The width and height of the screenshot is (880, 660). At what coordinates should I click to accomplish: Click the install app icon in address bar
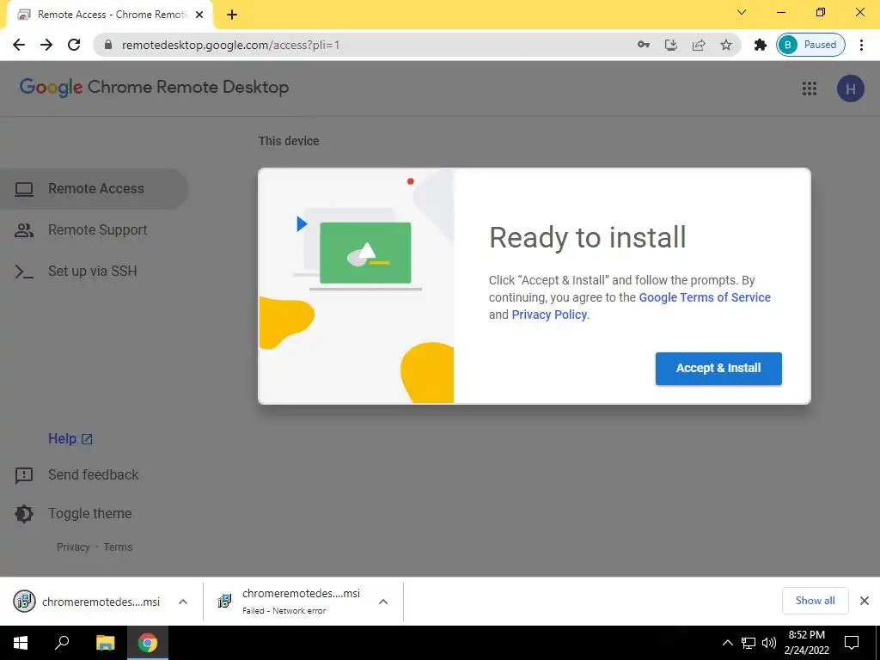(670, 45)
